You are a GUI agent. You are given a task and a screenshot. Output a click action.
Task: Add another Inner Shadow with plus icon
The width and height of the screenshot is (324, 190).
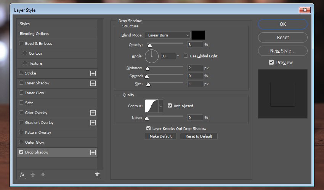(x=93, y=83)
